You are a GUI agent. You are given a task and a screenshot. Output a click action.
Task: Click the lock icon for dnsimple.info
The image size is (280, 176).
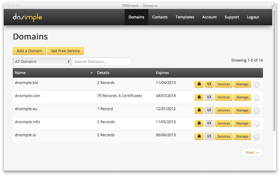point(199,123)
